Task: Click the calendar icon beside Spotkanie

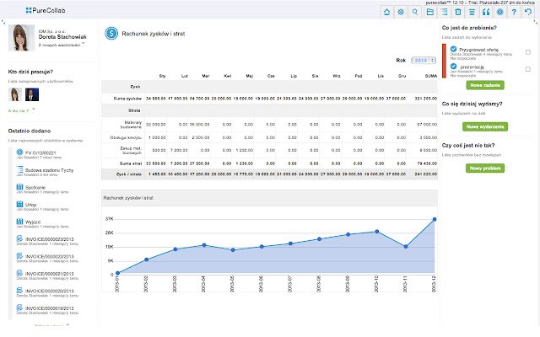Action: click(19, 187)
